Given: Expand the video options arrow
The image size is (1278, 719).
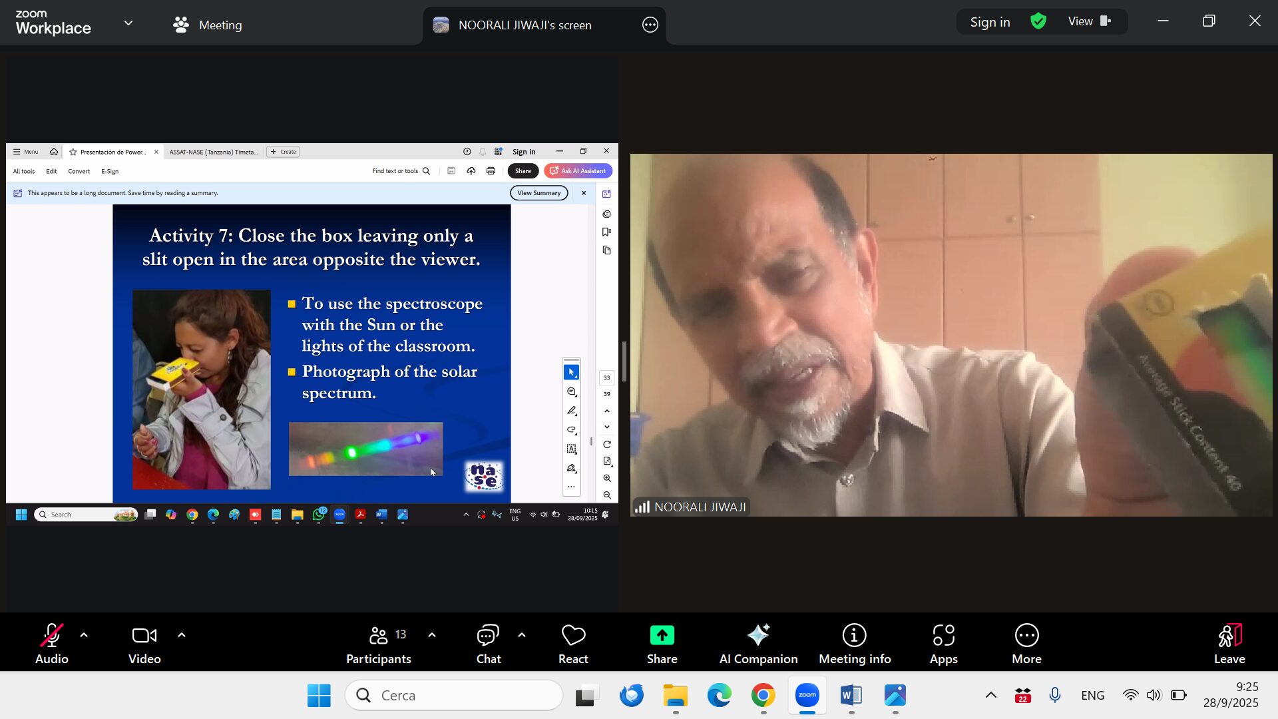Looking at the screenshot, I should (182, 635).
